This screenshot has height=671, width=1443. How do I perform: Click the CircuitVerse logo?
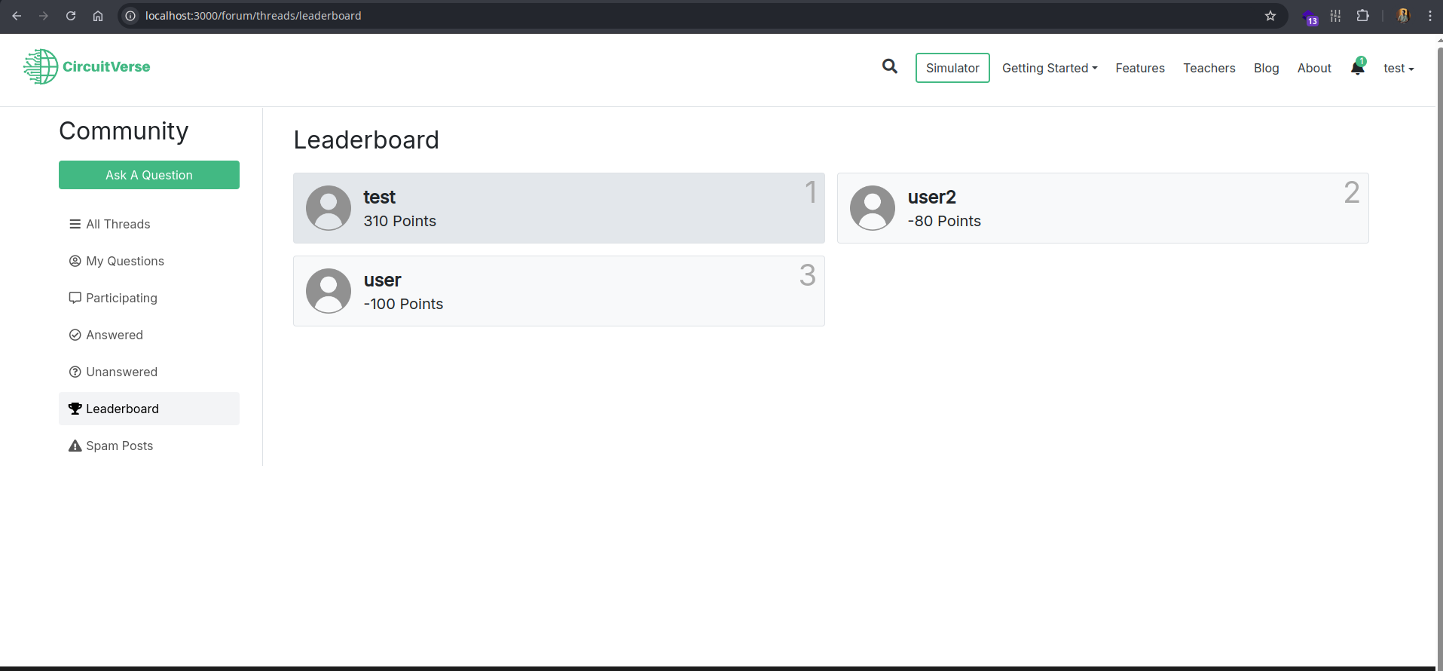tap(87, 66)
